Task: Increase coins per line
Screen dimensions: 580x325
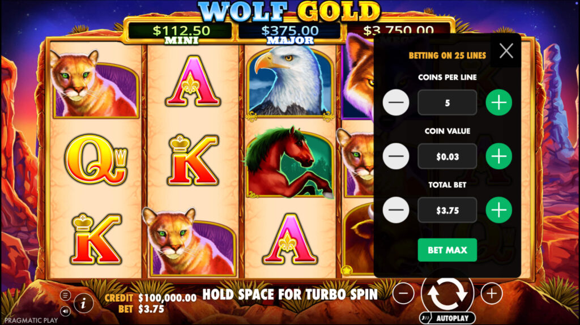Action: 498,102
